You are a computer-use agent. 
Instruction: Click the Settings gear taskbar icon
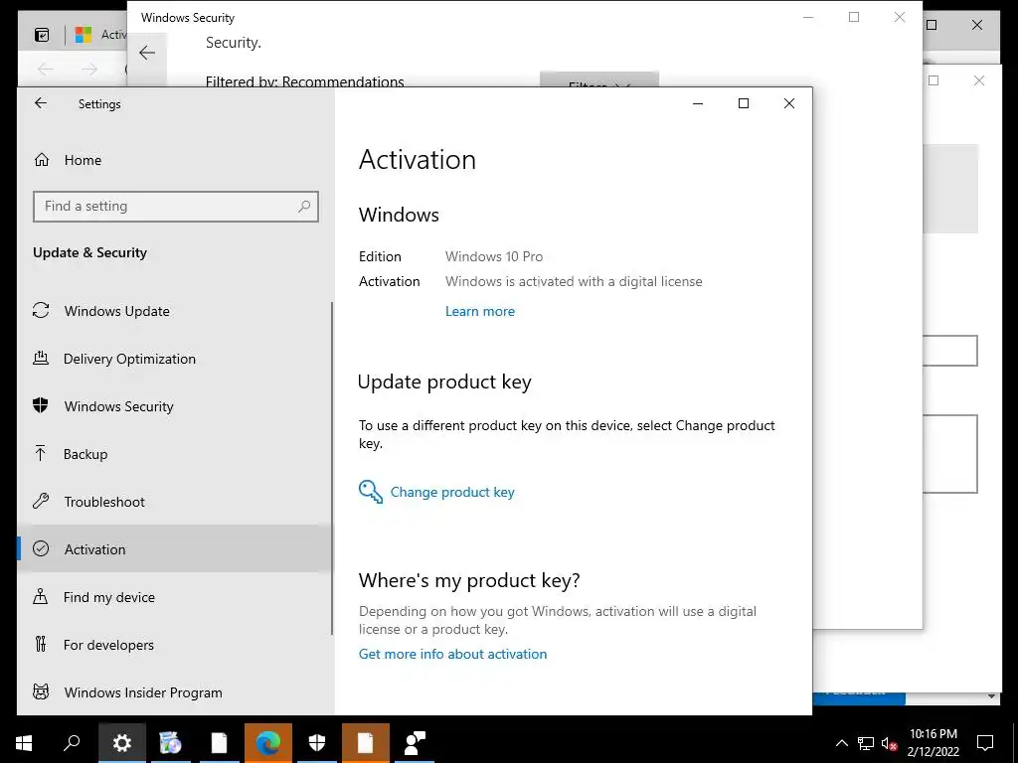[x=122, y=743]
